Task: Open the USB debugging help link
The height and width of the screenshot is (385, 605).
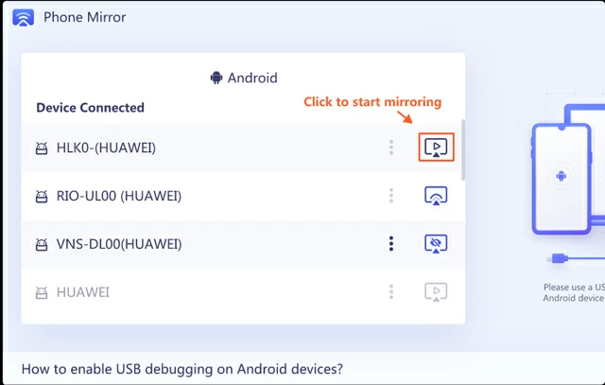Action: (x=181, y=369)
